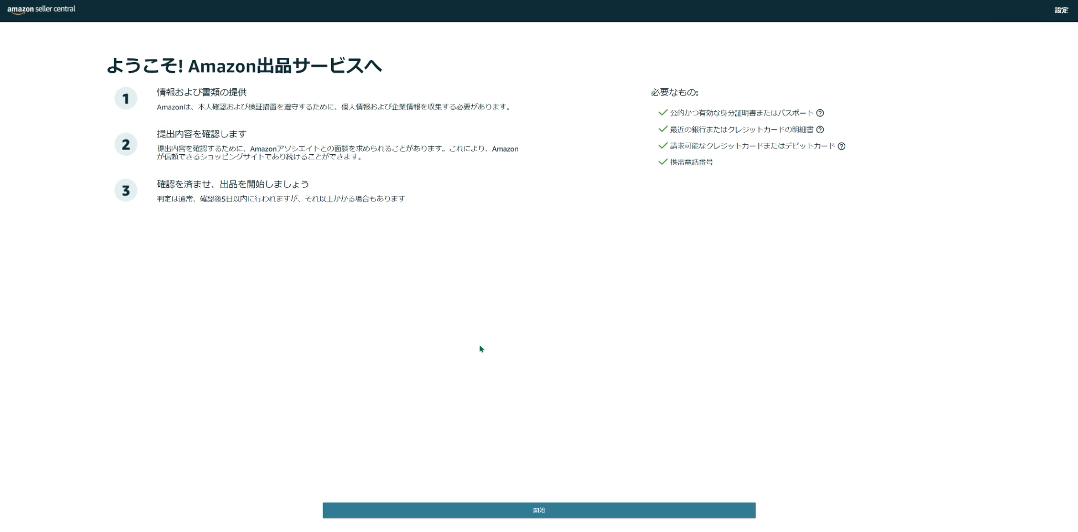1078x532 pixels.
Task: Click the checkmark beside 最近の銀行 item
Action: (x=663, y=129)
